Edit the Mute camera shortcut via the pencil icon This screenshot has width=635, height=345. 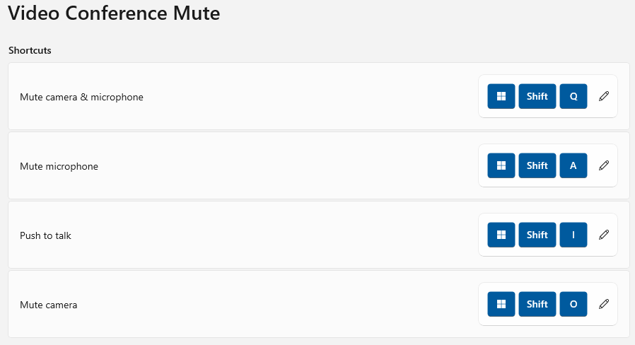tap(603, 304)
